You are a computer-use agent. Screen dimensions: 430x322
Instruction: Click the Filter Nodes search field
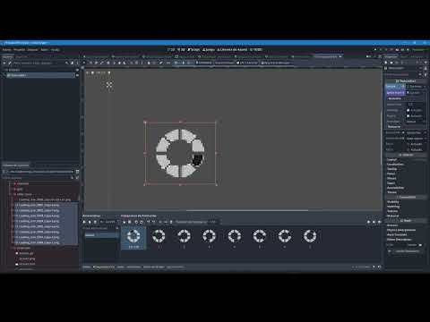coord(39,63)
